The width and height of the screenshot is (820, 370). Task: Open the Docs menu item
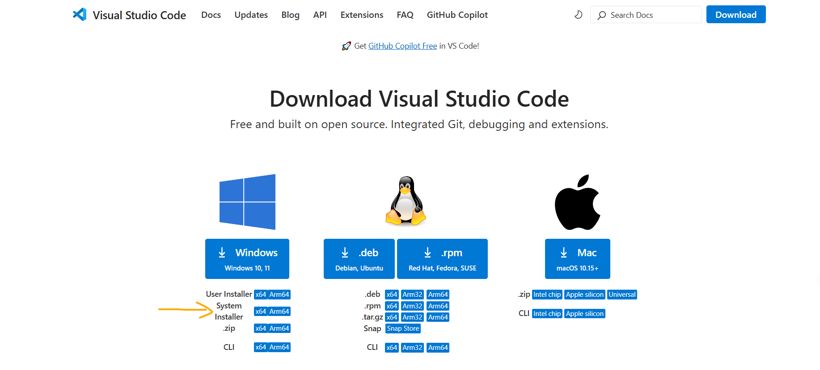pyautogui.click(x=211, y=15)
